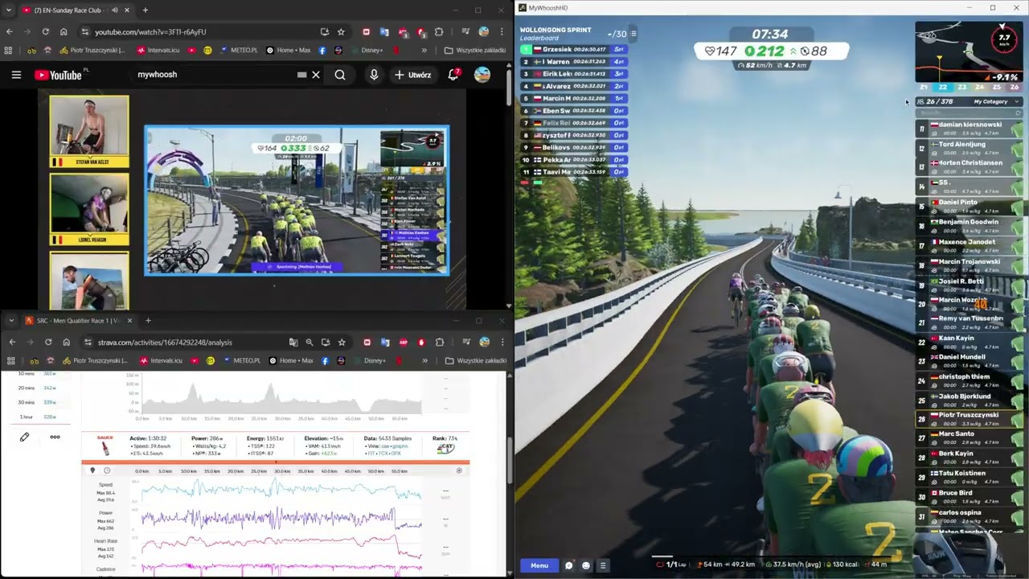Click the MyWhoosh course minimap
The width and height of the screenshot is (1029, 579).
pyautogui.click(x=969, y=51)
